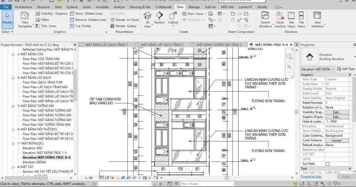This screenshot has width=356, height=187.
Task: Collapse Text section in Properties
Action: (350, 169)
